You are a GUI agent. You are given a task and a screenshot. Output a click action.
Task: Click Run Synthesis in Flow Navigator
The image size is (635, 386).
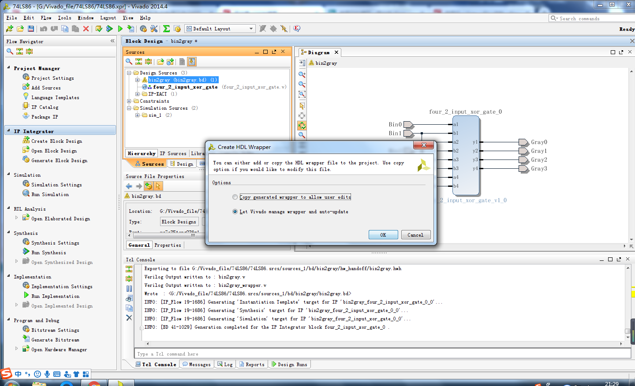tap(49, 252)
